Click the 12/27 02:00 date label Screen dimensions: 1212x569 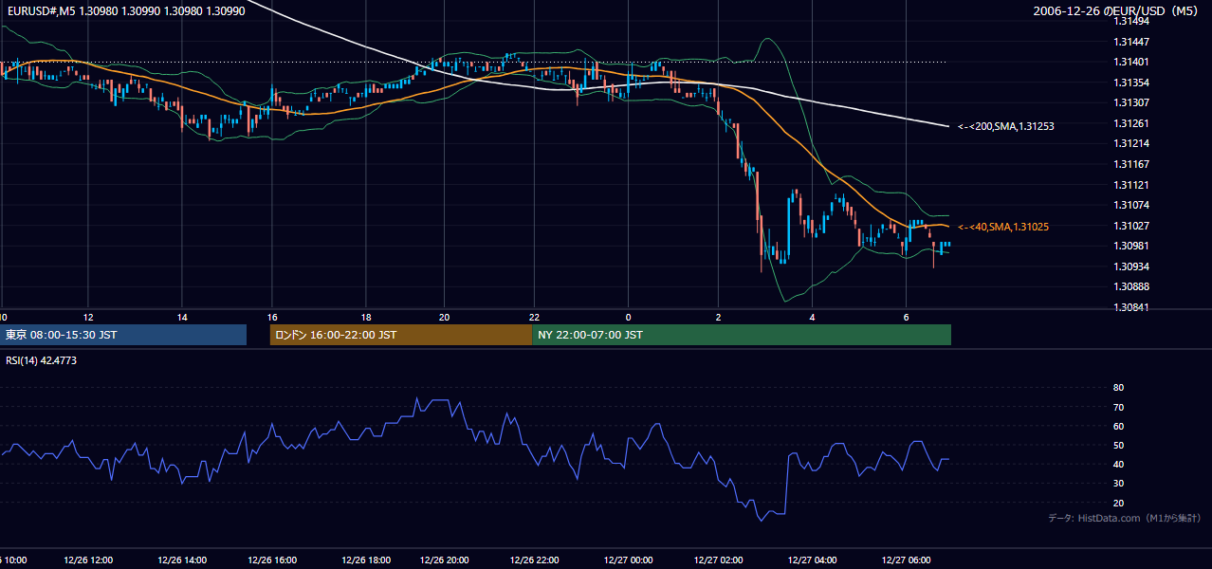(x=719, y=560)
